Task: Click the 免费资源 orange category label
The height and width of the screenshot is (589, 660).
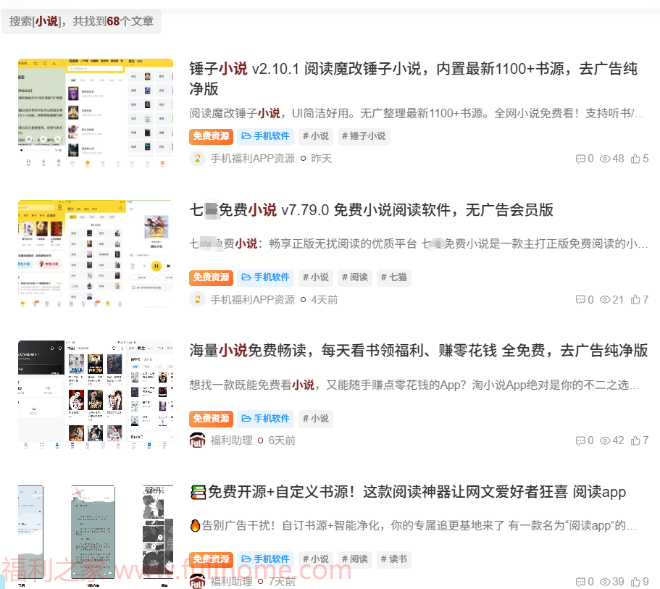Action: pos(211,136)
